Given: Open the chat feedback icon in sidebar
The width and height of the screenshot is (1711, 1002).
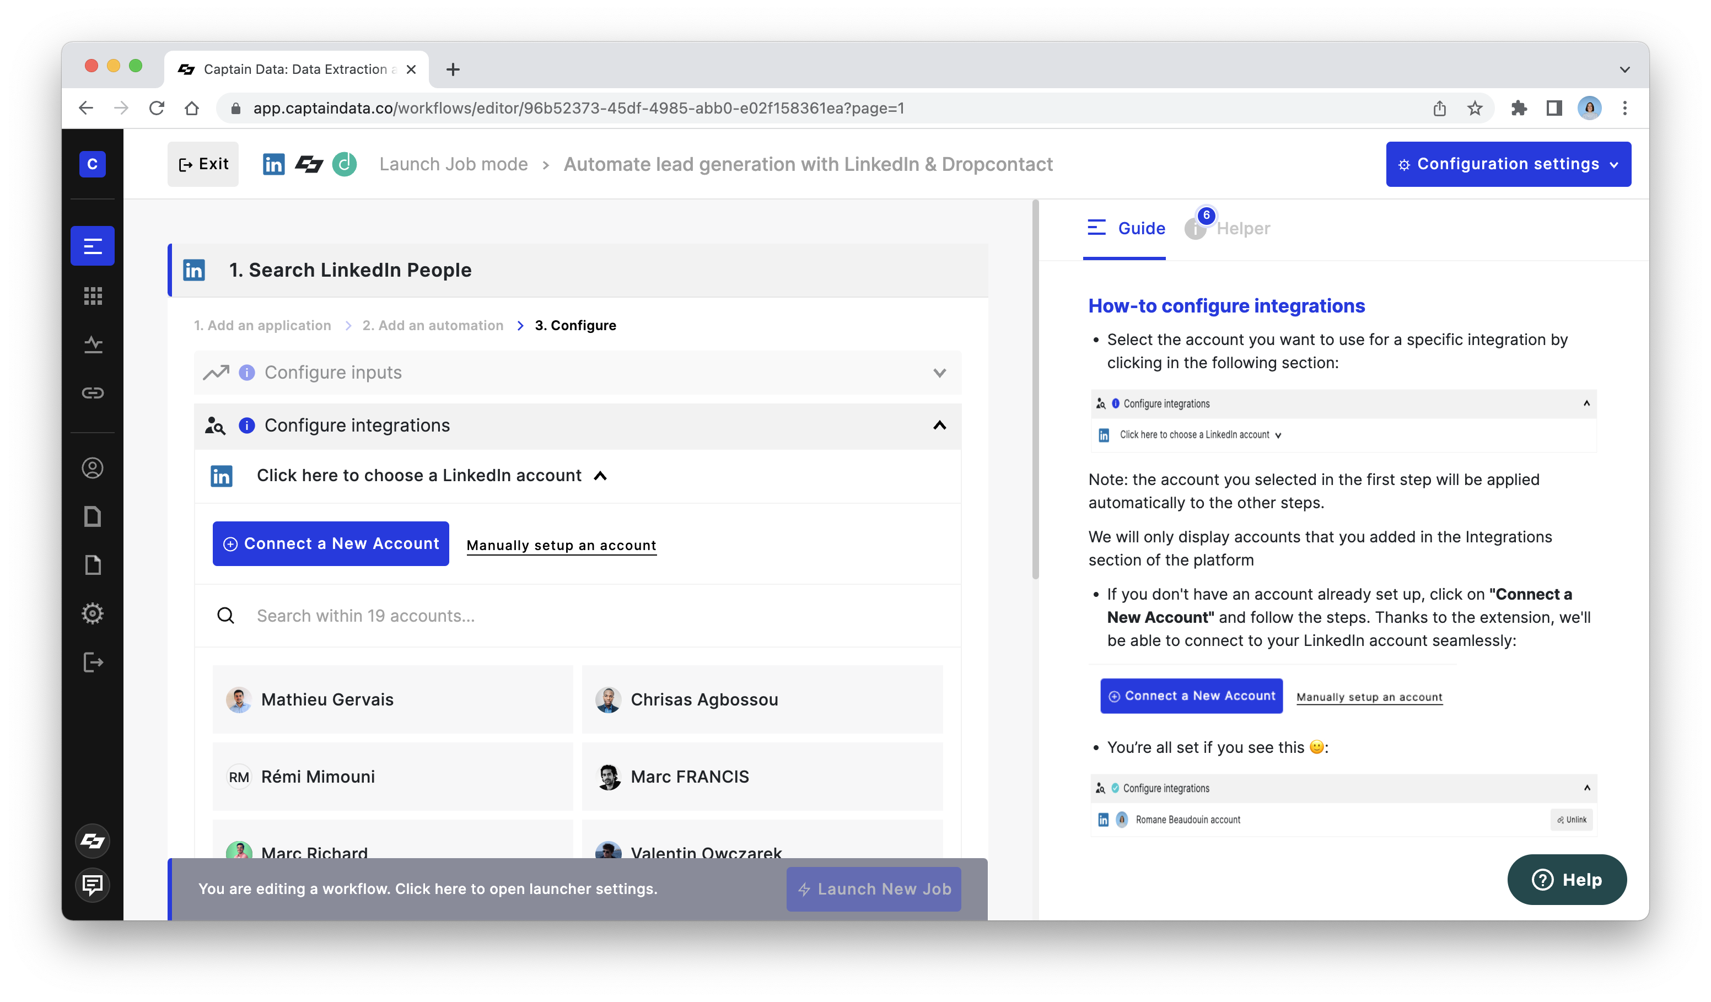Looking at the screenshot, I should (93, 885).
